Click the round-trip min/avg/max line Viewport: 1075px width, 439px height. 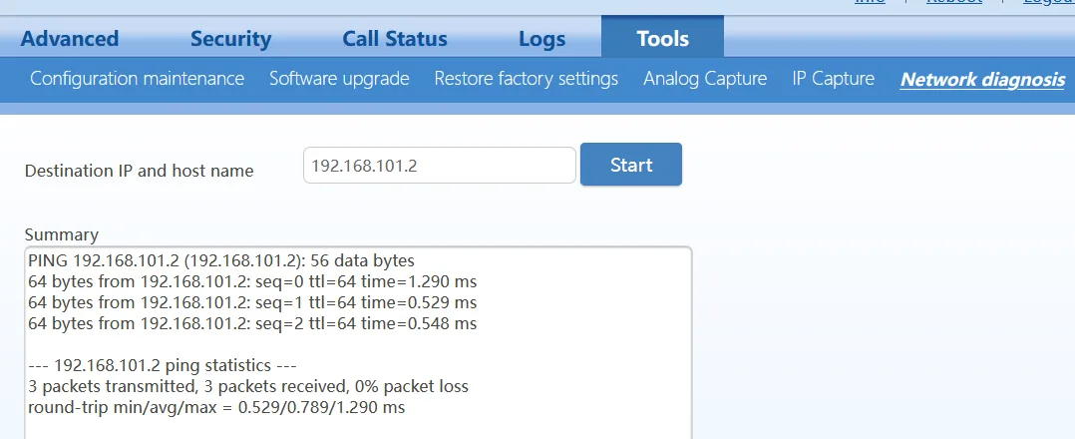click(216, 407)
